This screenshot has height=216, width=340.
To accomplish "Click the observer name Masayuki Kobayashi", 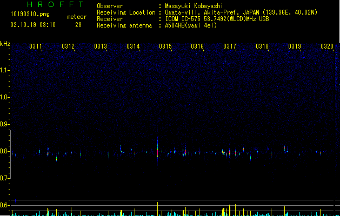I will tap(194, 6).
